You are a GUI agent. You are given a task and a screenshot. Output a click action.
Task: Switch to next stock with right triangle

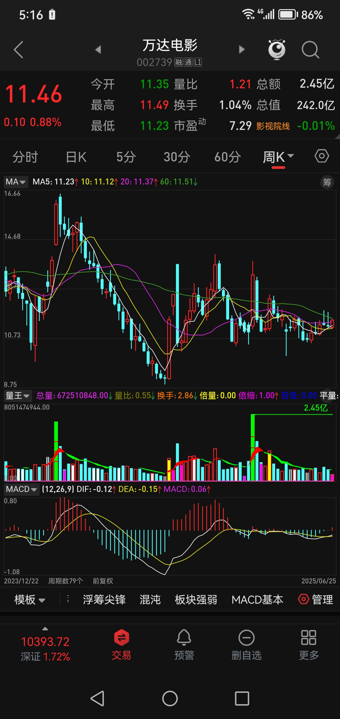[242, 50]
